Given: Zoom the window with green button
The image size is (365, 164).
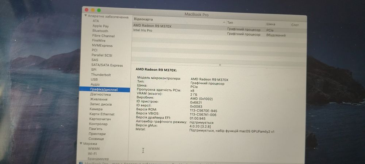Looking at the screenshot, I should pyautogui.click(x=99, y=10).
